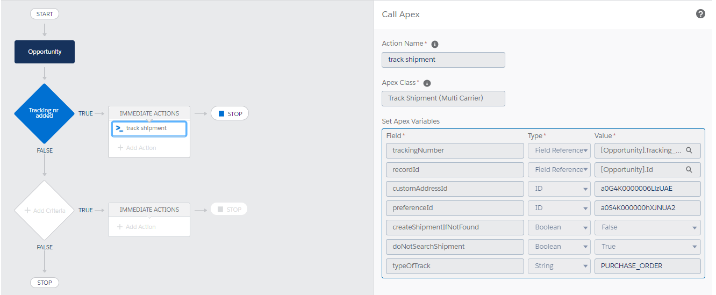This screenshot has height=295, width=716.
Task: Select the Opportunity object node
Action: pyautogui.click(x=45, y=52)
